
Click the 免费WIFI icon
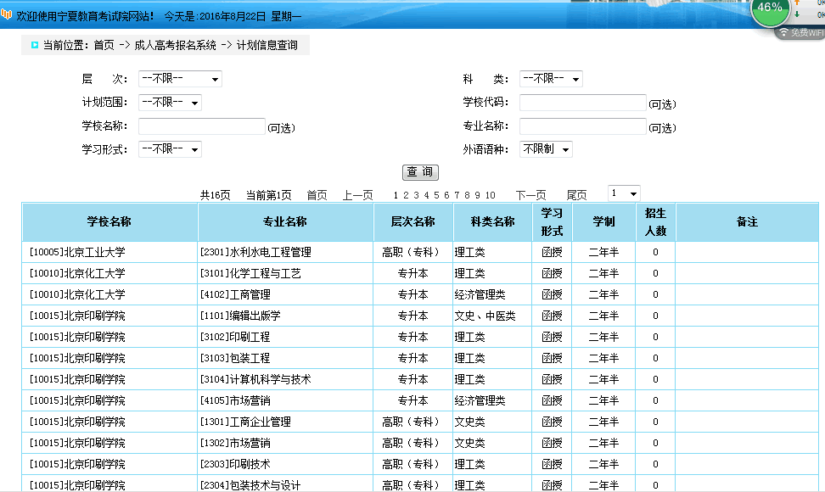click(802, 32)
